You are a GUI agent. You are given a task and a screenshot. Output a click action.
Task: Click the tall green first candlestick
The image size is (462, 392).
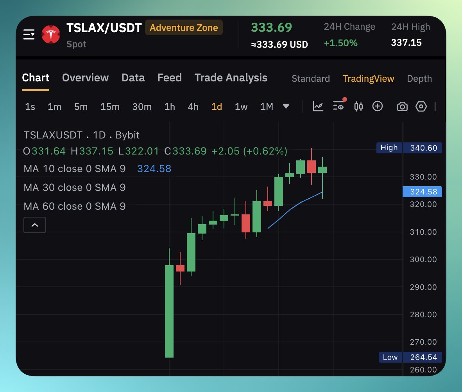coord(169,311)
